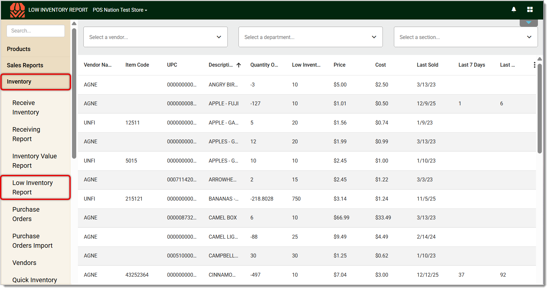549x290 pixels.
Task: Sort by Last Sold column
Action: tap(427, 65)
